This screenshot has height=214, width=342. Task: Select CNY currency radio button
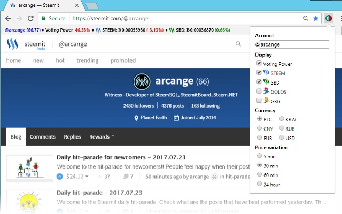259,128
